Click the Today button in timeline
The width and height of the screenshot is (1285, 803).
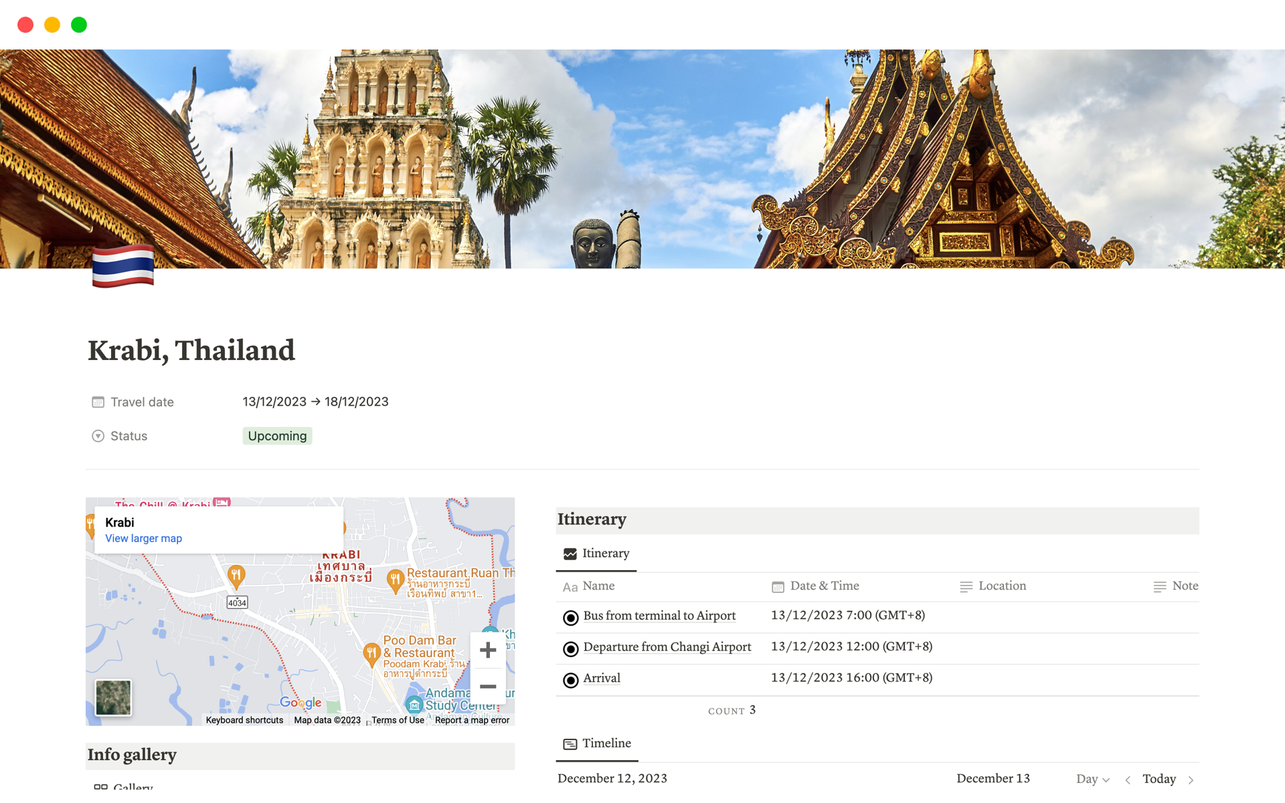pos(1159,779)
